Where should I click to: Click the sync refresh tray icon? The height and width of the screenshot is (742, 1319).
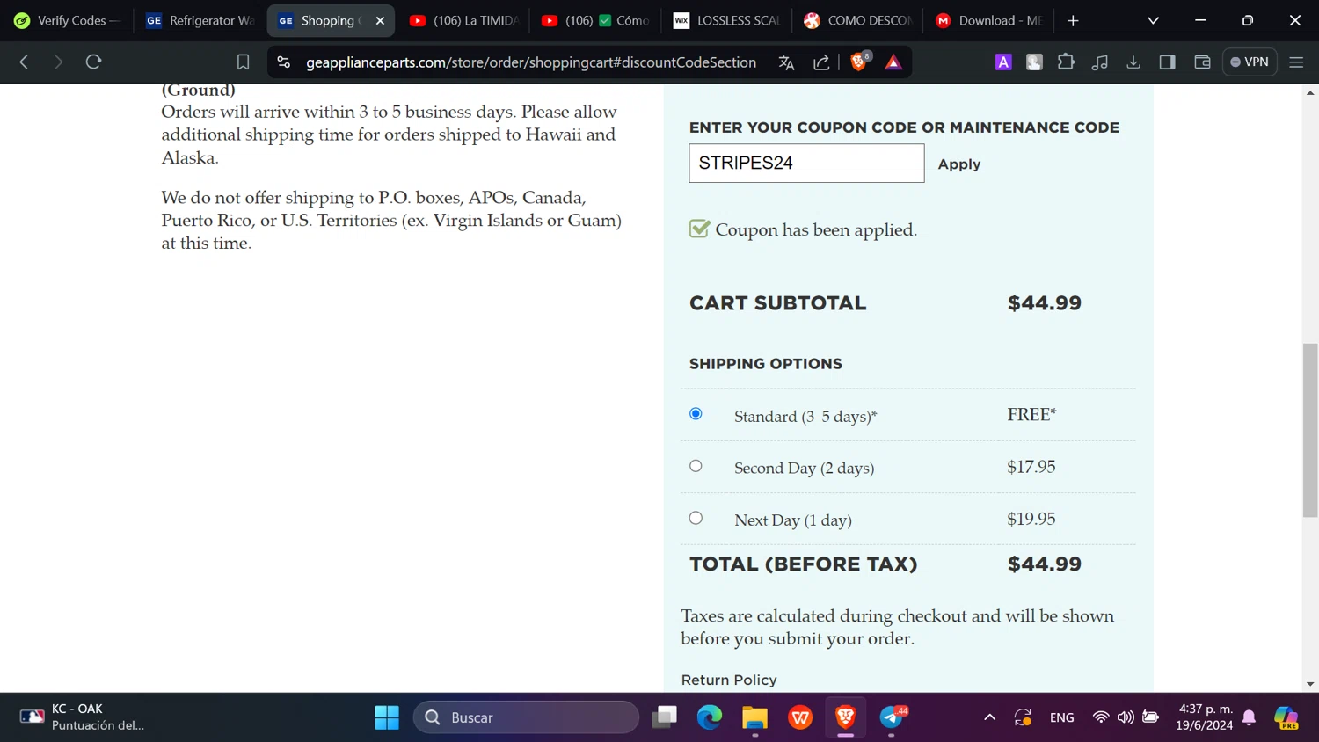click(1023, 717)
